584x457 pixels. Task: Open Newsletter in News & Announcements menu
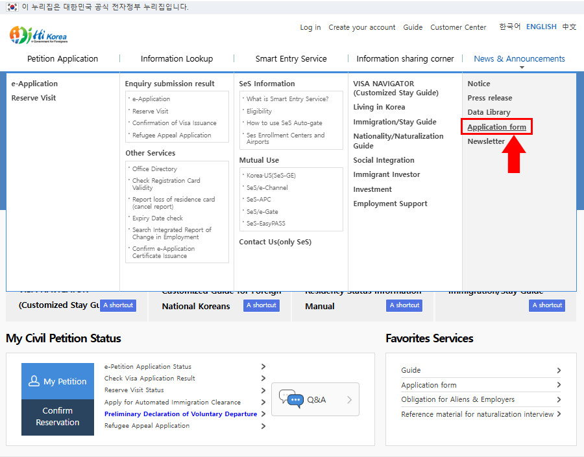pyautogui.click(x=486, y=141)
